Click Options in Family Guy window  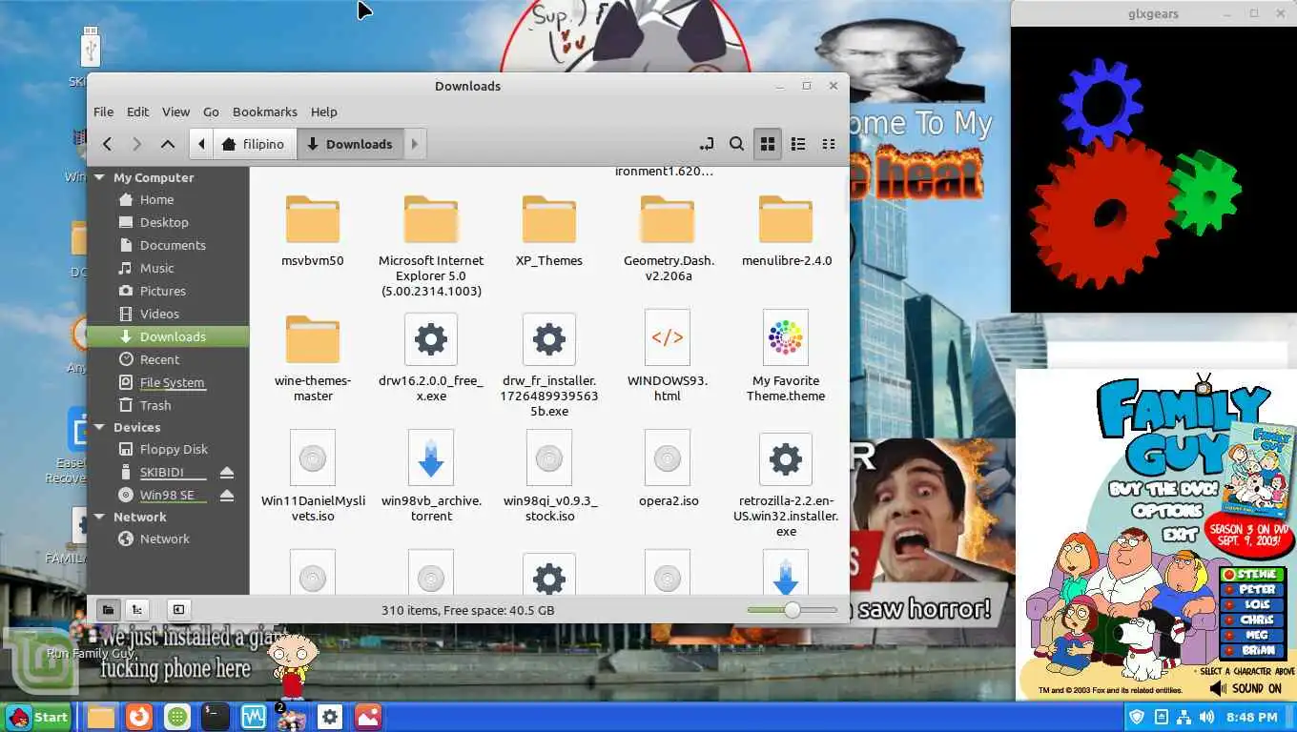point(1167,511)
